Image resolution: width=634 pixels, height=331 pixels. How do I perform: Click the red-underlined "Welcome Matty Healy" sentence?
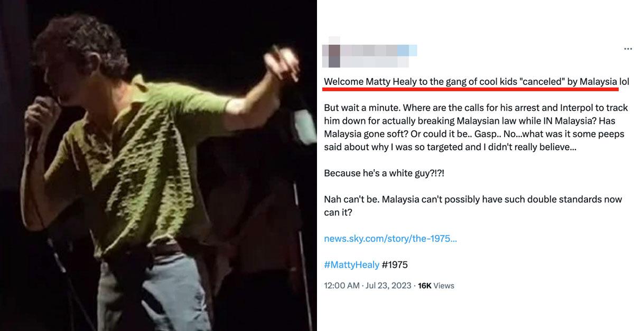click(x=477, y=82)
